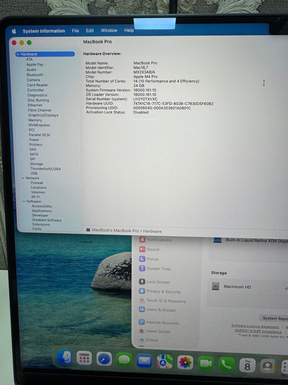Image resolution: width=288 pixels, height=385 pixels.
Task: Open Sound in System Settings
Action: 149,249
